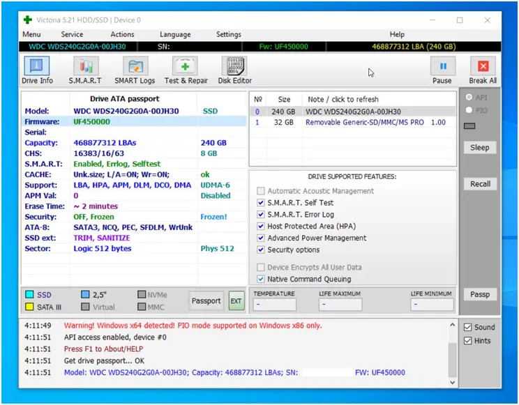Viewport: 519px width, 405px height.
Task: Click the CHS '16383/16/63' value
Action: coord(98,153)
